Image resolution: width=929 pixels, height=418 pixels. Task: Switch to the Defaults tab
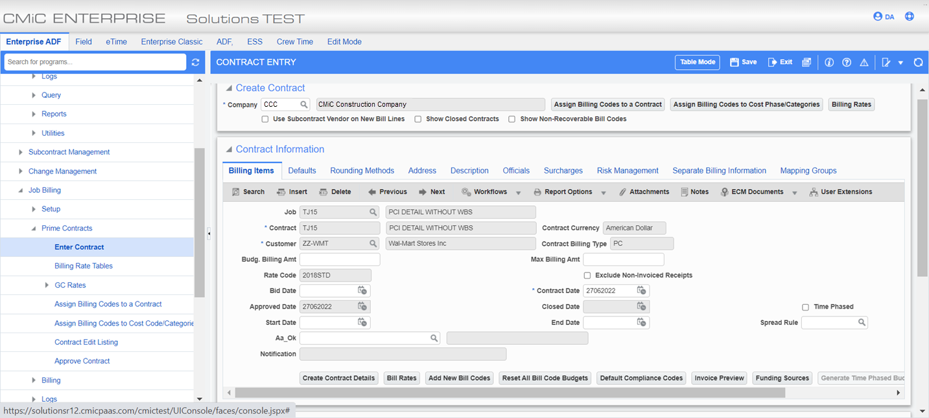[x=302, y=171]
